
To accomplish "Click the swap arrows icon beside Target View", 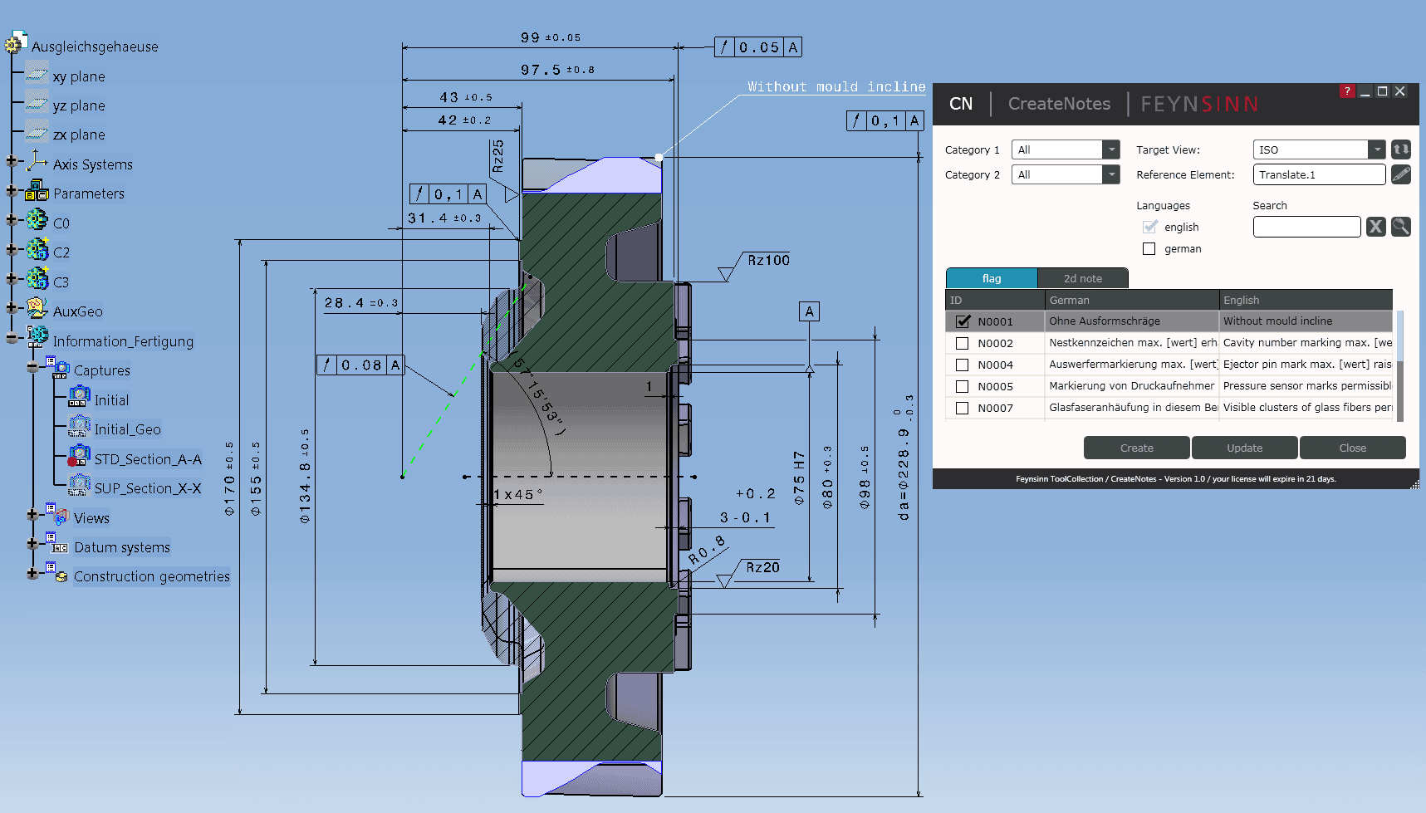I will [x=1401, y=149].
